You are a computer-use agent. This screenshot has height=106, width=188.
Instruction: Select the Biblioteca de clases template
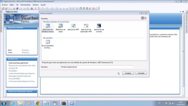[x=61, y=28]
